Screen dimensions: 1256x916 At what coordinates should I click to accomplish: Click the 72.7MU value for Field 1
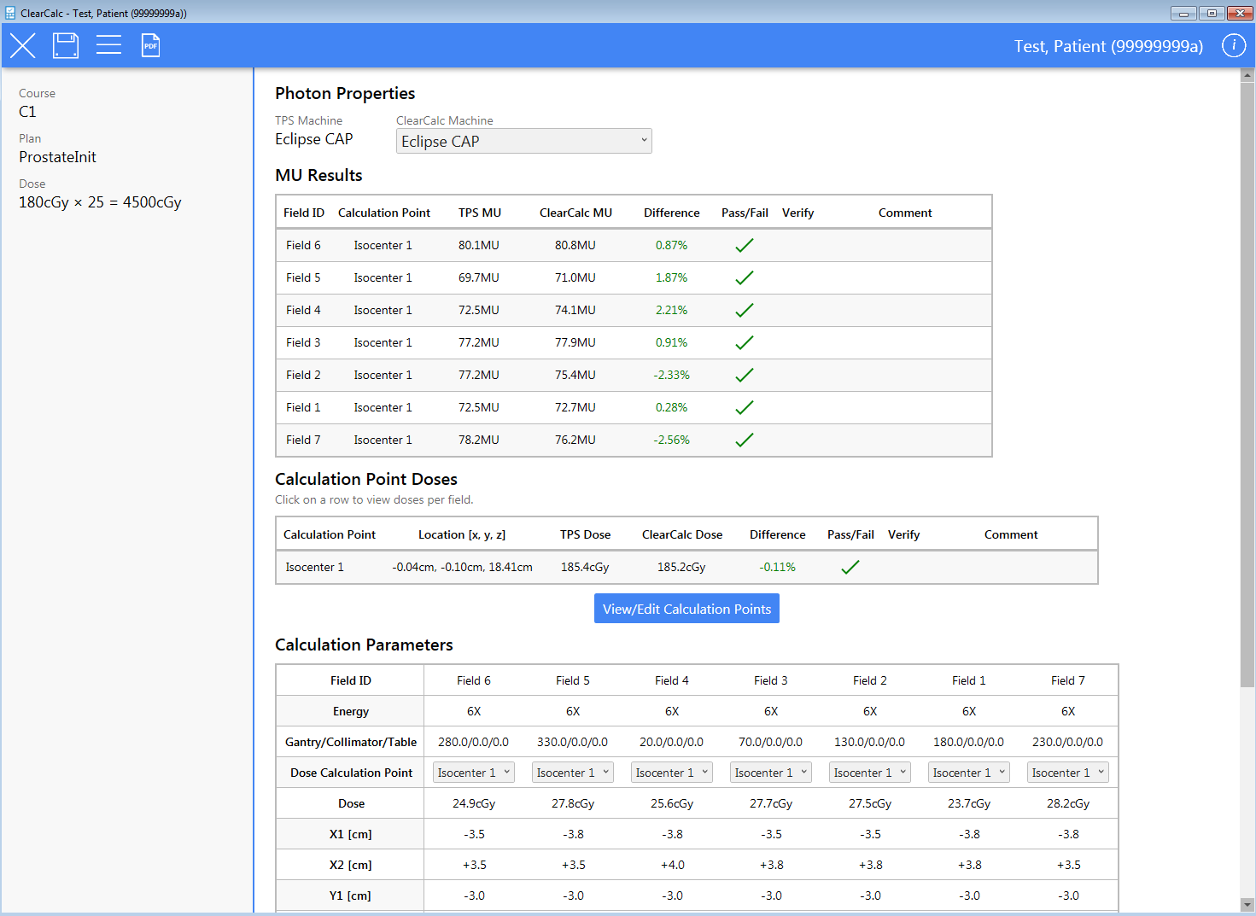point(575,407)
